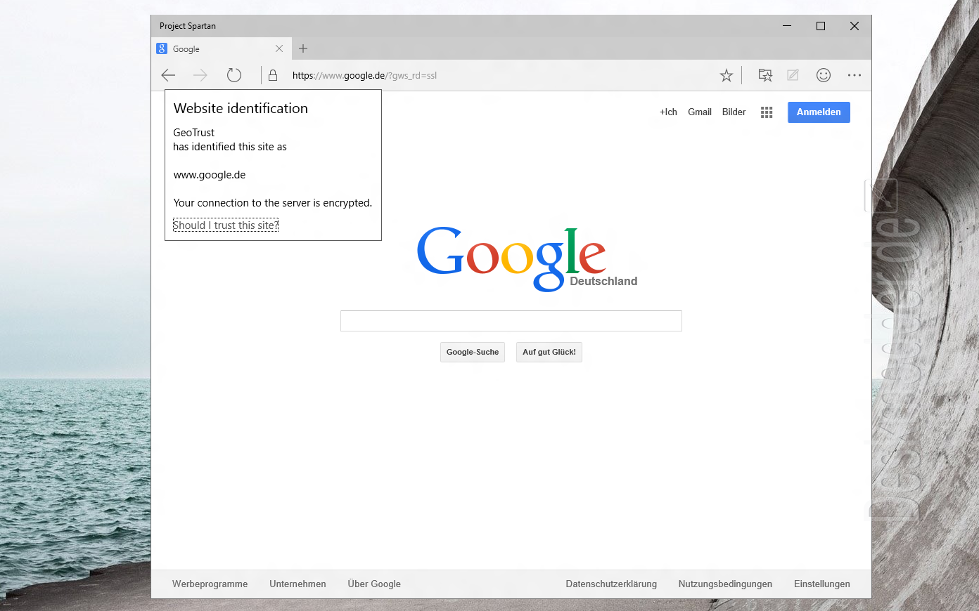The width and height of the screenshot is (979, 611).
Task: Select the Google tab
Action: coord(220,48)
